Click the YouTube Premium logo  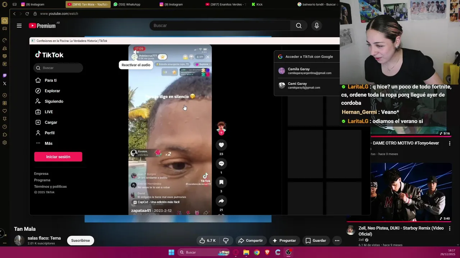pyautogui.click(x=42, y=25)
